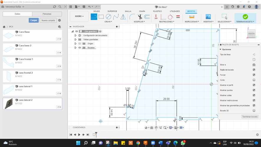The height and width of the screenshot is (147, 261).
Task: Open the DISEÑO workspace dropdown
Action: (79, 16)
